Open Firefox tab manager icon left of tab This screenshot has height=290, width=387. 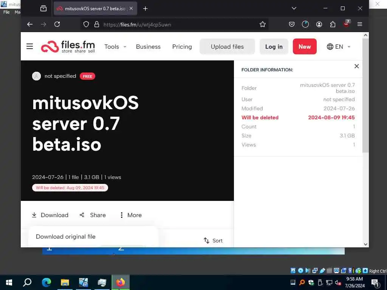click(43, 9)
